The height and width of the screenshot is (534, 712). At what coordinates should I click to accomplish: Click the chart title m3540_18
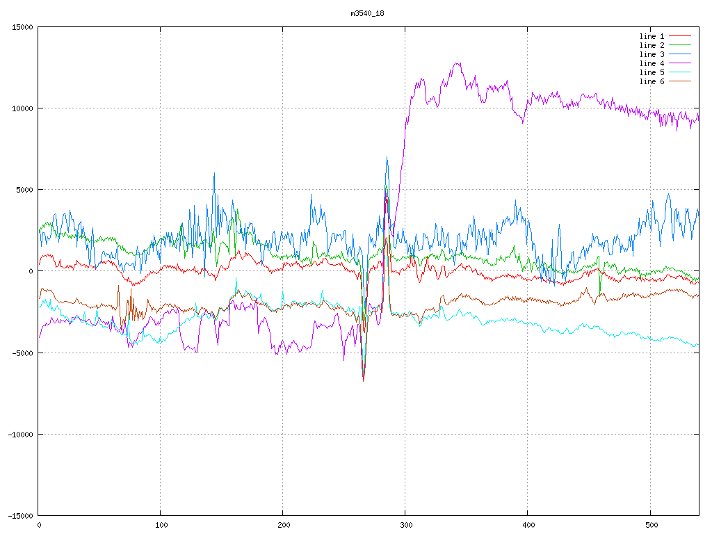coord(367,13)
